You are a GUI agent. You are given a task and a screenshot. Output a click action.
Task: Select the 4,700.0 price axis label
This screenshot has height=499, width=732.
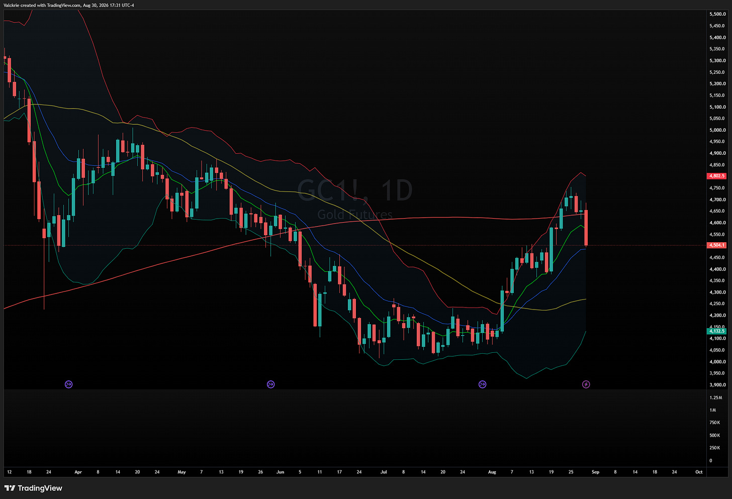(717, 199)
